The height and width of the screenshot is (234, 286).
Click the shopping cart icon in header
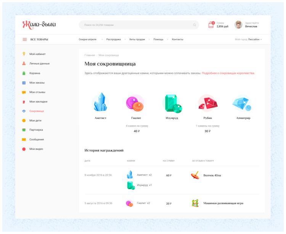point(211,25)
